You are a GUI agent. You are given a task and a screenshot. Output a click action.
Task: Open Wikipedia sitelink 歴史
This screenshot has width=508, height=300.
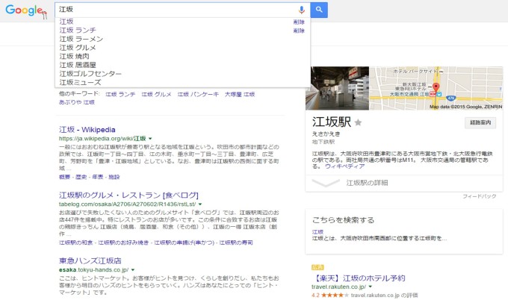[x=81, y=177]
